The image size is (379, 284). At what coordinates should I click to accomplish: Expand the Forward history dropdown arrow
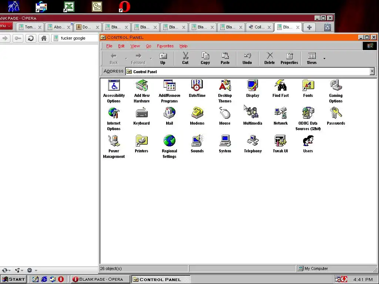[x=151, y=58]
